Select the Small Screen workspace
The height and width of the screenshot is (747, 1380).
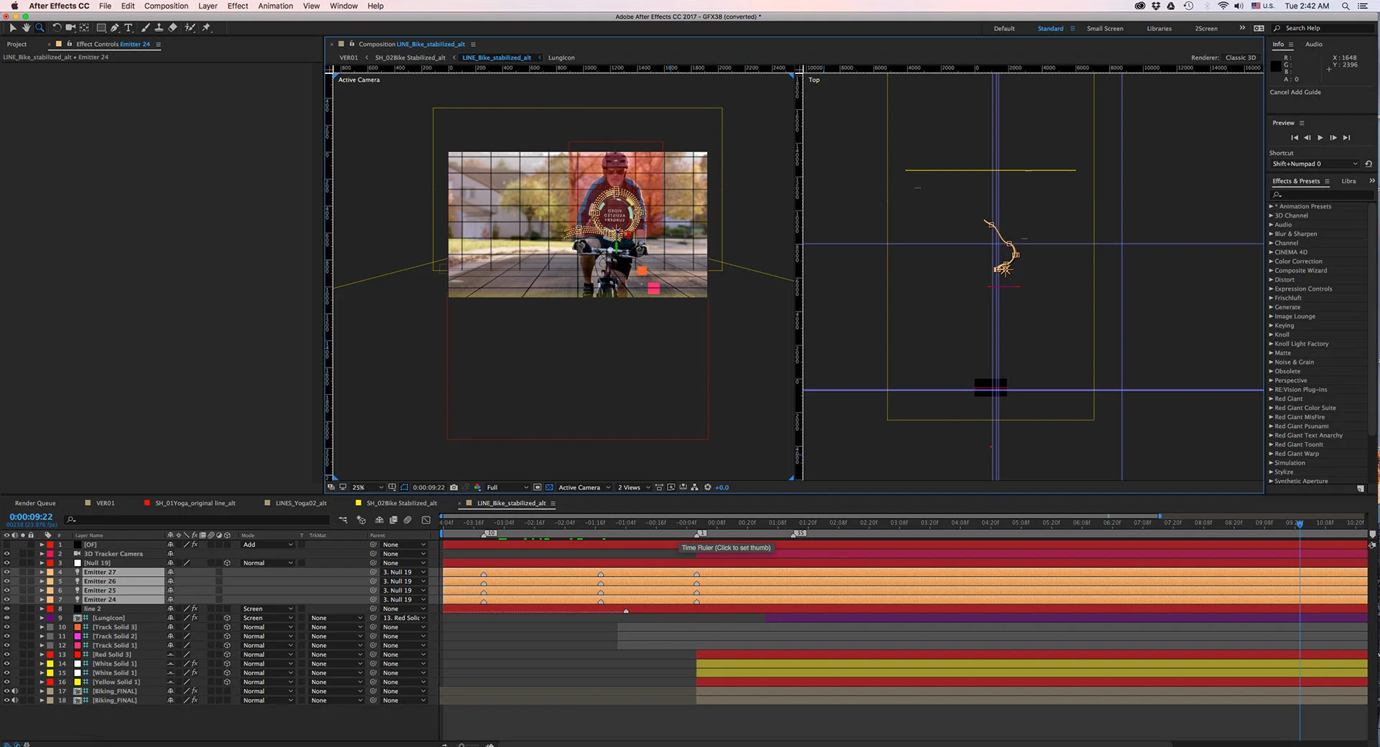pos(1105,29)
